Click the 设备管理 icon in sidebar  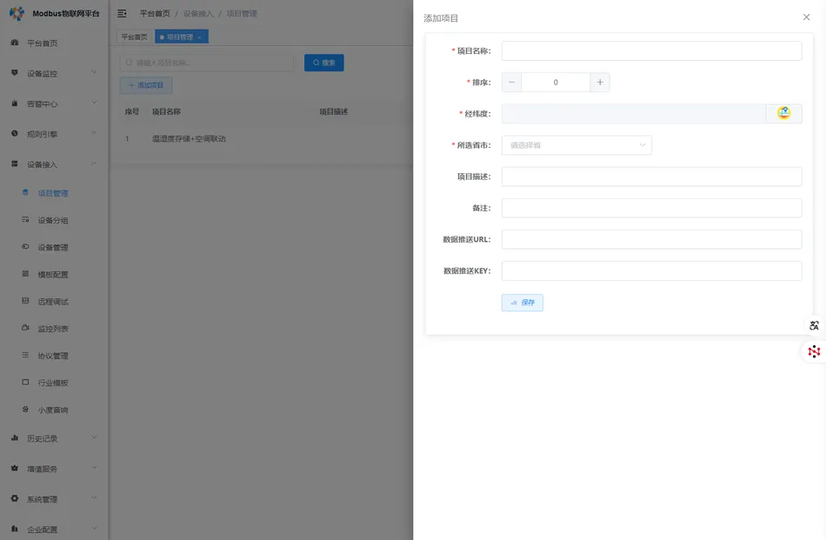pyautogui.click(x=27, y=246)
